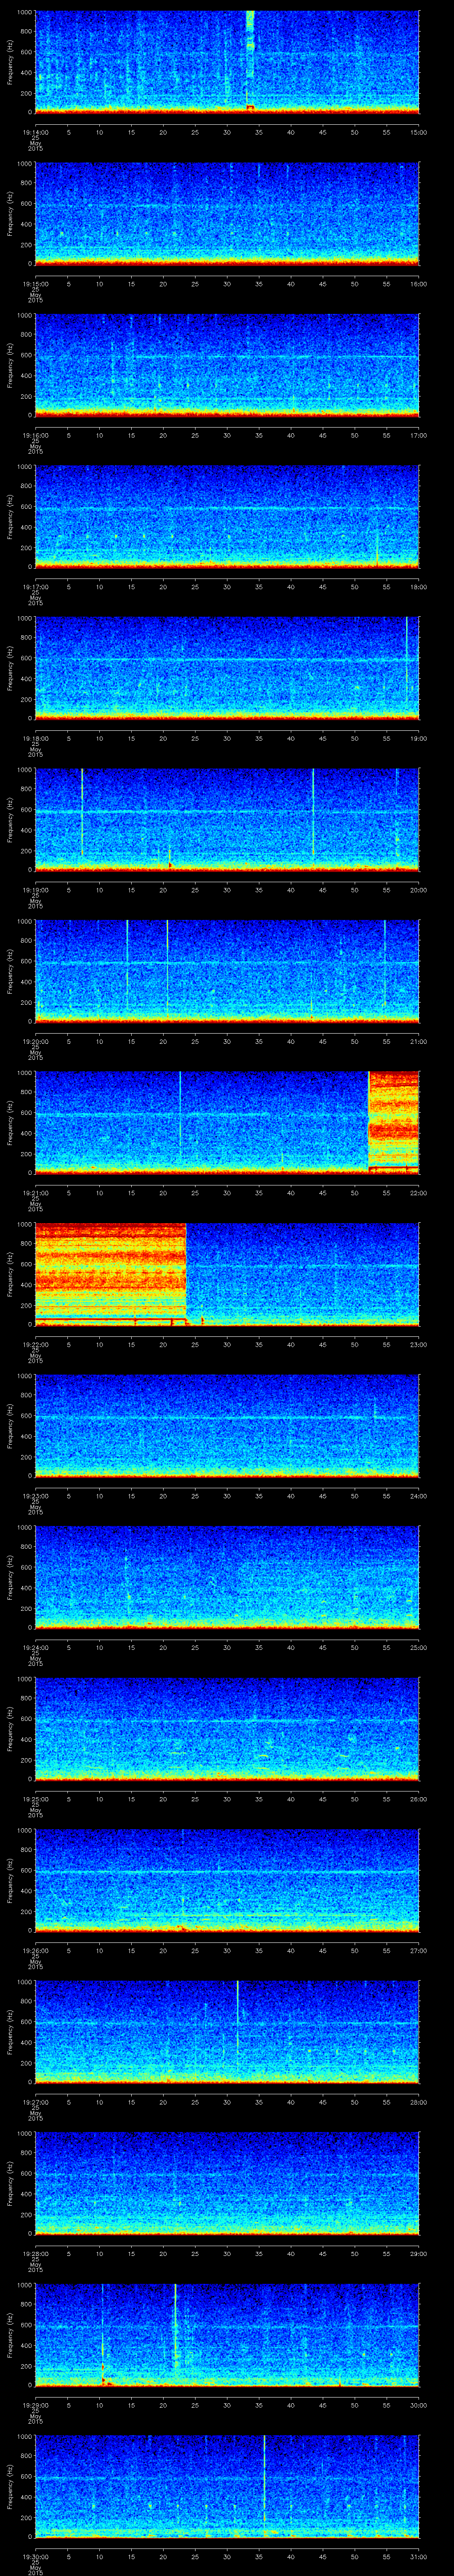Pick the spectrogram panel starting at 19:20:00

point(227,971)
